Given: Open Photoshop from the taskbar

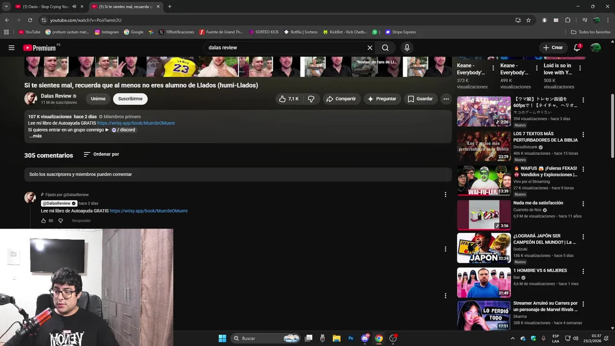Looking at the screenshot, I should (x=351, y=338).
